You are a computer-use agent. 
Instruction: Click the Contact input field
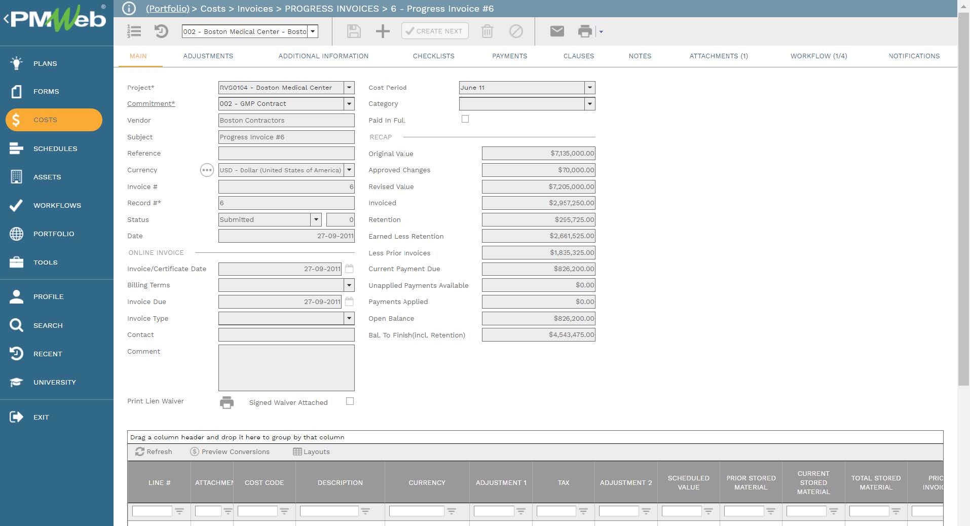[286, 335]
